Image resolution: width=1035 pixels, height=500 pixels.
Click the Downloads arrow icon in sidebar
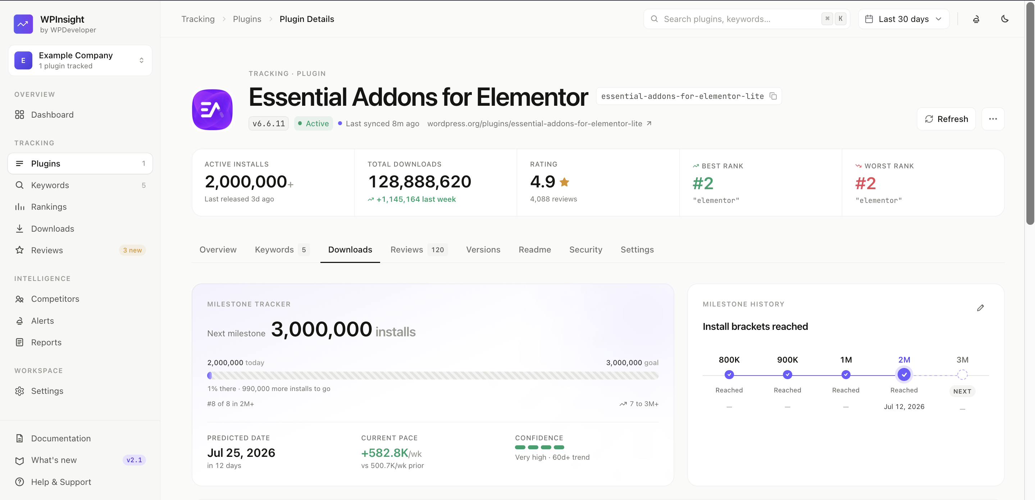click(19, 228)
